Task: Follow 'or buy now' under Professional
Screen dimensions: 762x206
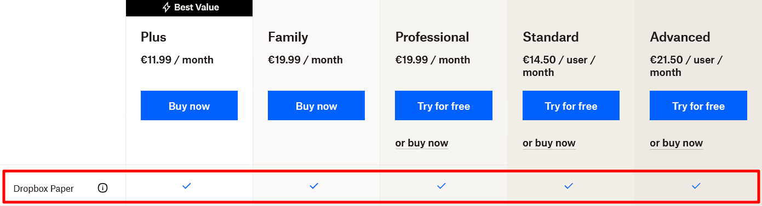Action: (x=422, y=143)
